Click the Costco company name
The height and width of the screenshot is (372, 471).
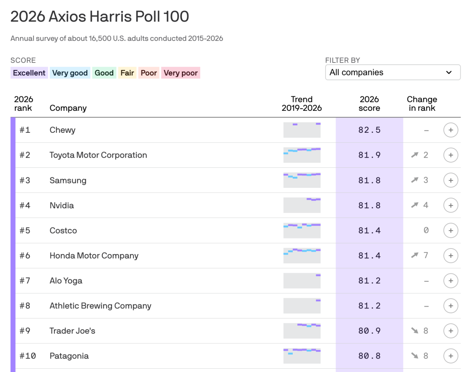pos(63,231)
